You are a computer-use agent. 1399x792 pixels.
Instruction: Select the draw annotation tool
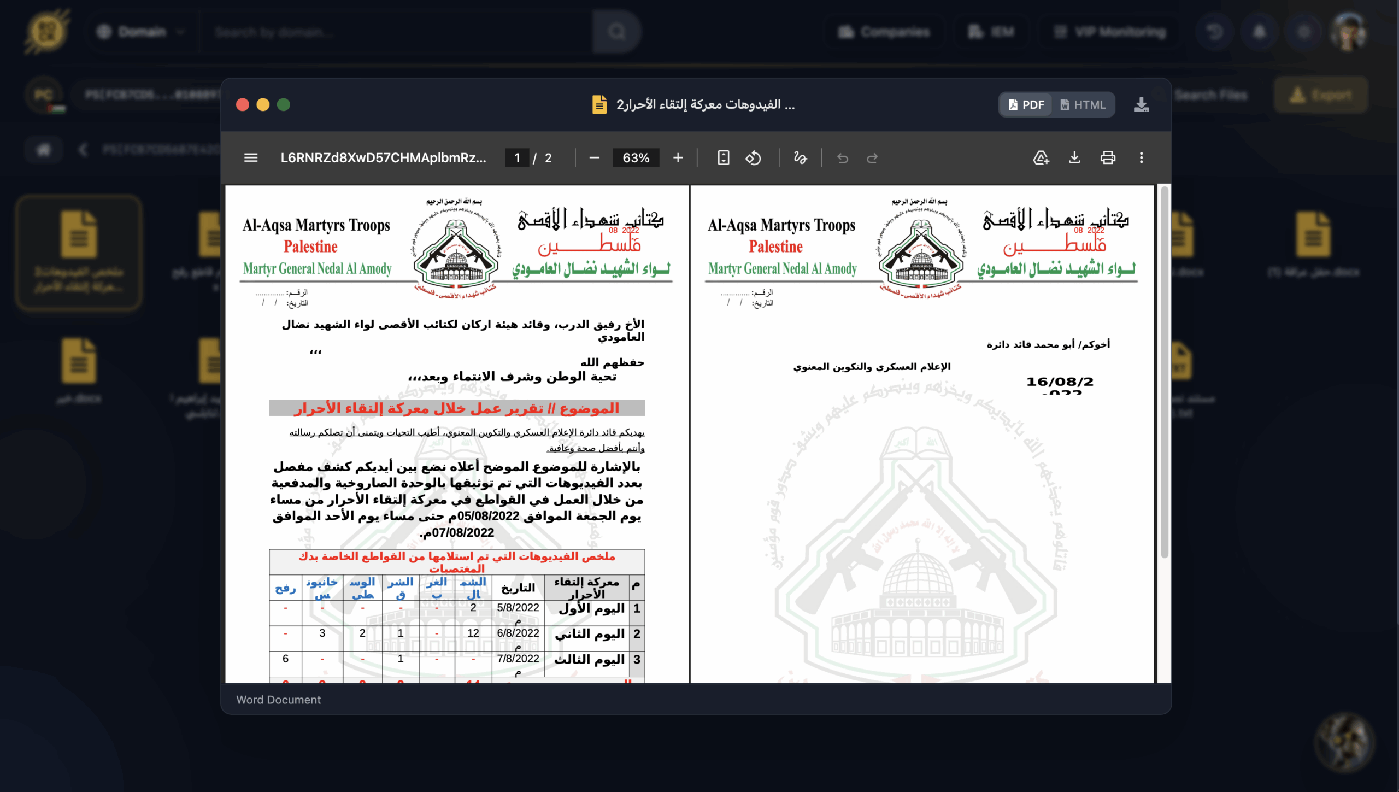[x=800, y=158]
